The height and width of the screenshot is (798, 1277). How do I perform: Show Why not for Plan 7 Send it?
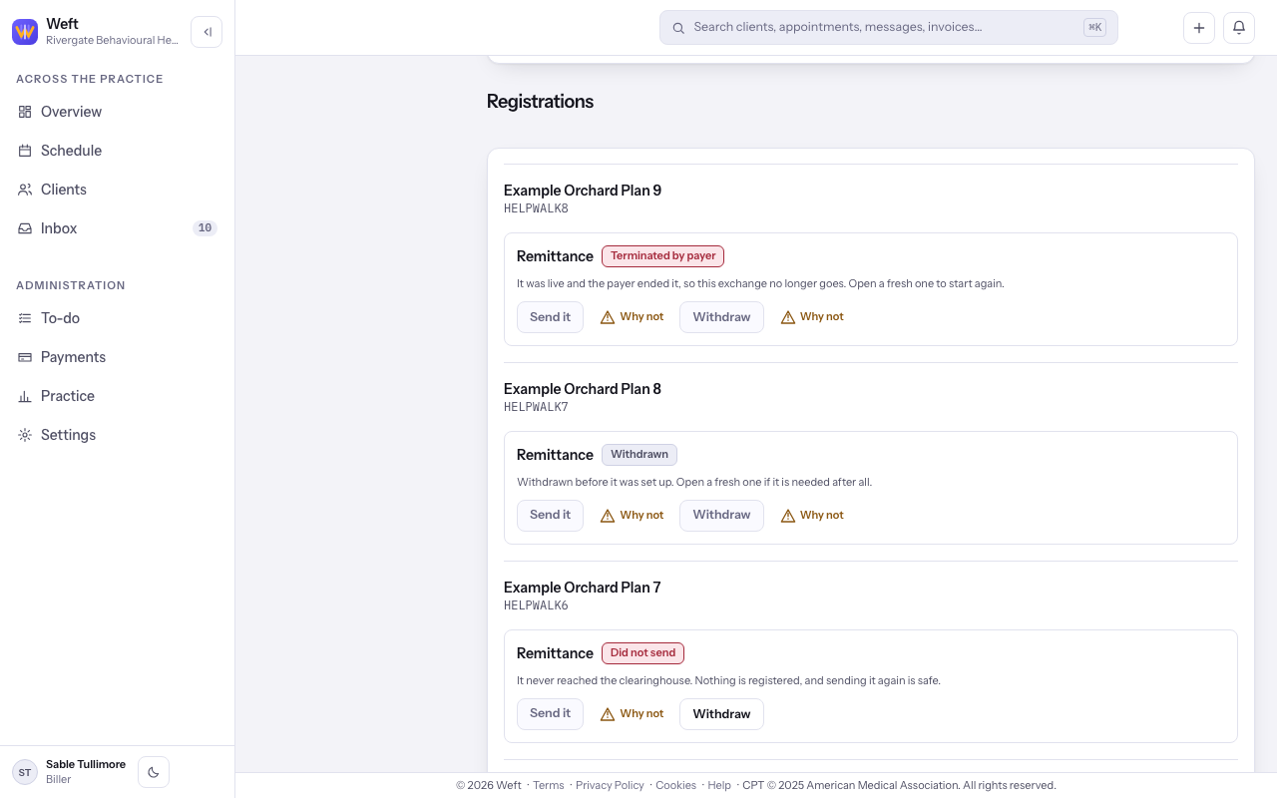point(632,714)
